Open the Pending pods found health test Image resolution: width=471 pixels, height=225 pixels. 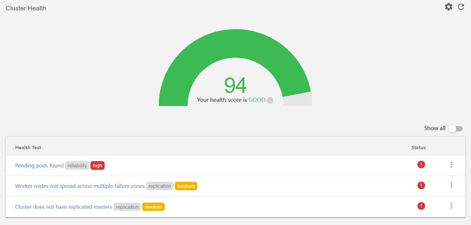[39, 165]
